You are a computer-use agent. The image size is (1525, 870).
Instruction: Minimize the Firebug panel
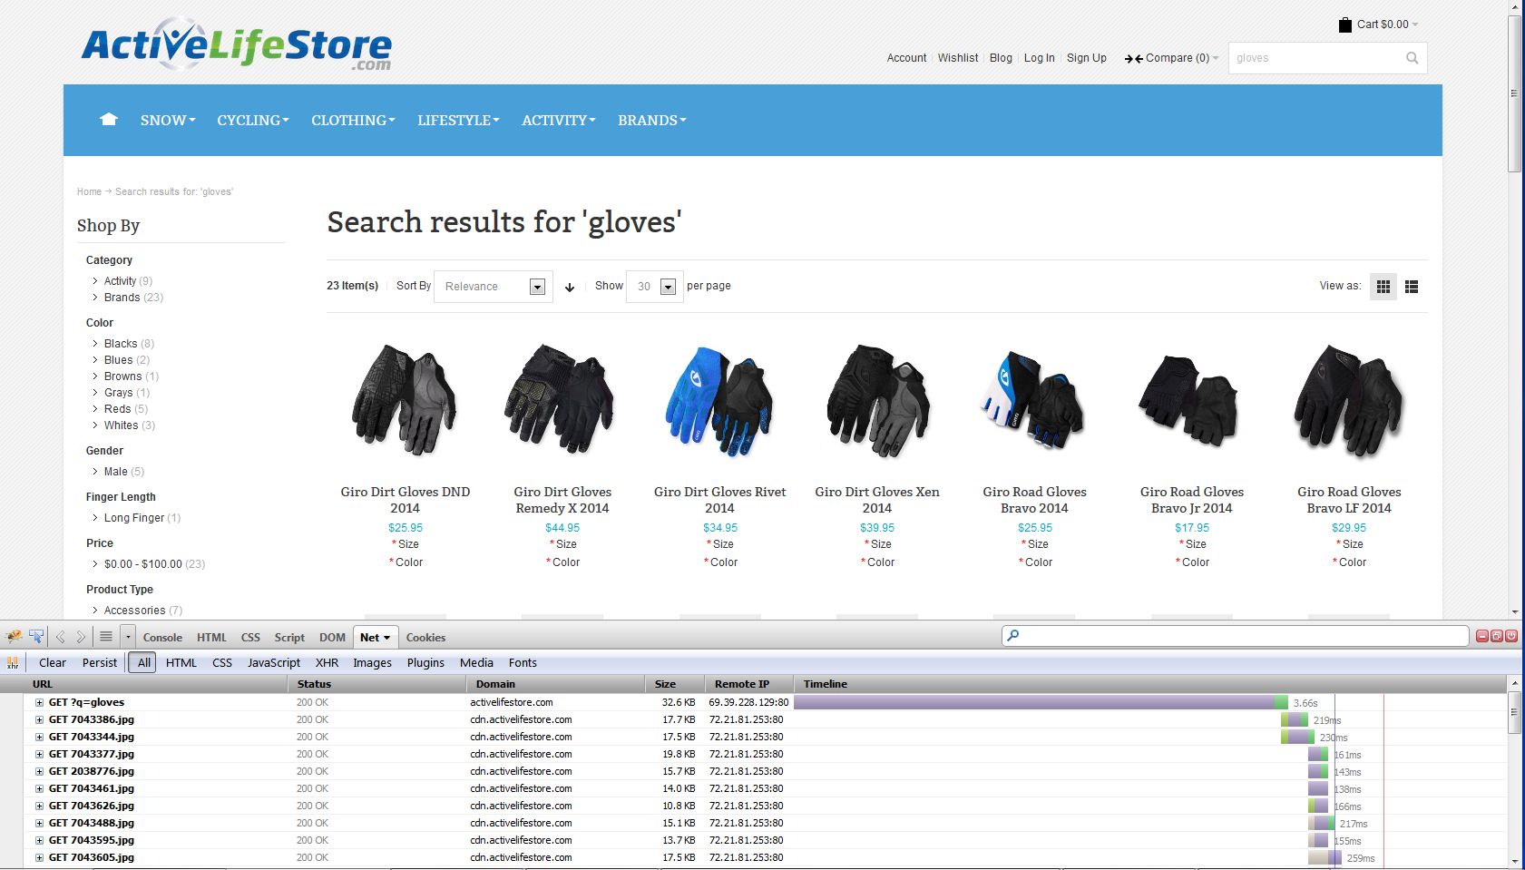pyautogui.click(x=1482, y=636)
